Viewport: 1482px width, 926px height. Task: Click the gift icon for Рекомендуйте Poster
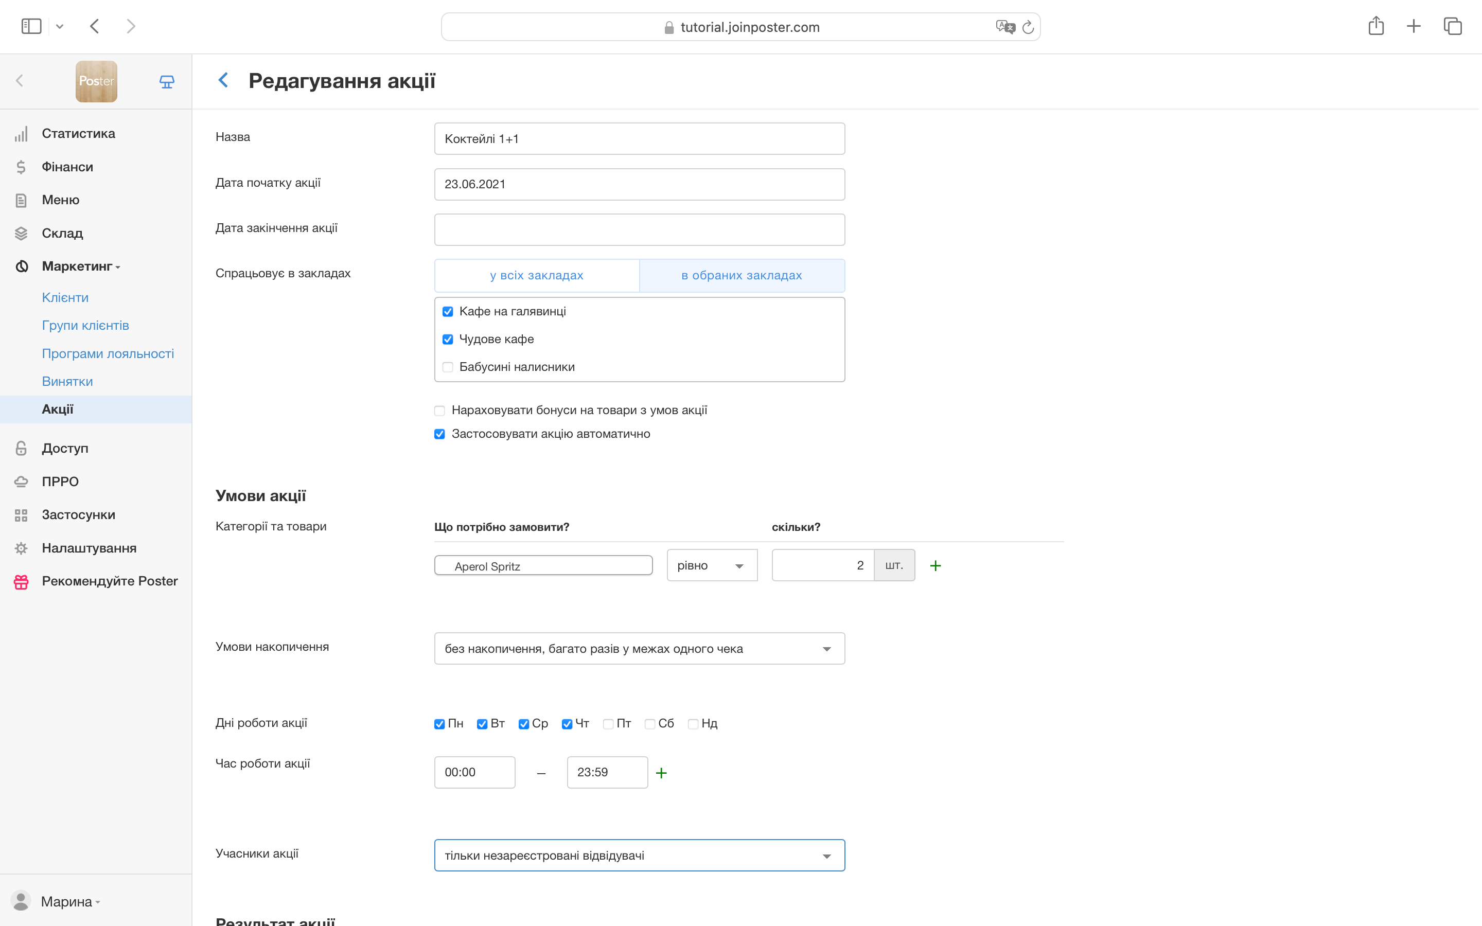22,581
